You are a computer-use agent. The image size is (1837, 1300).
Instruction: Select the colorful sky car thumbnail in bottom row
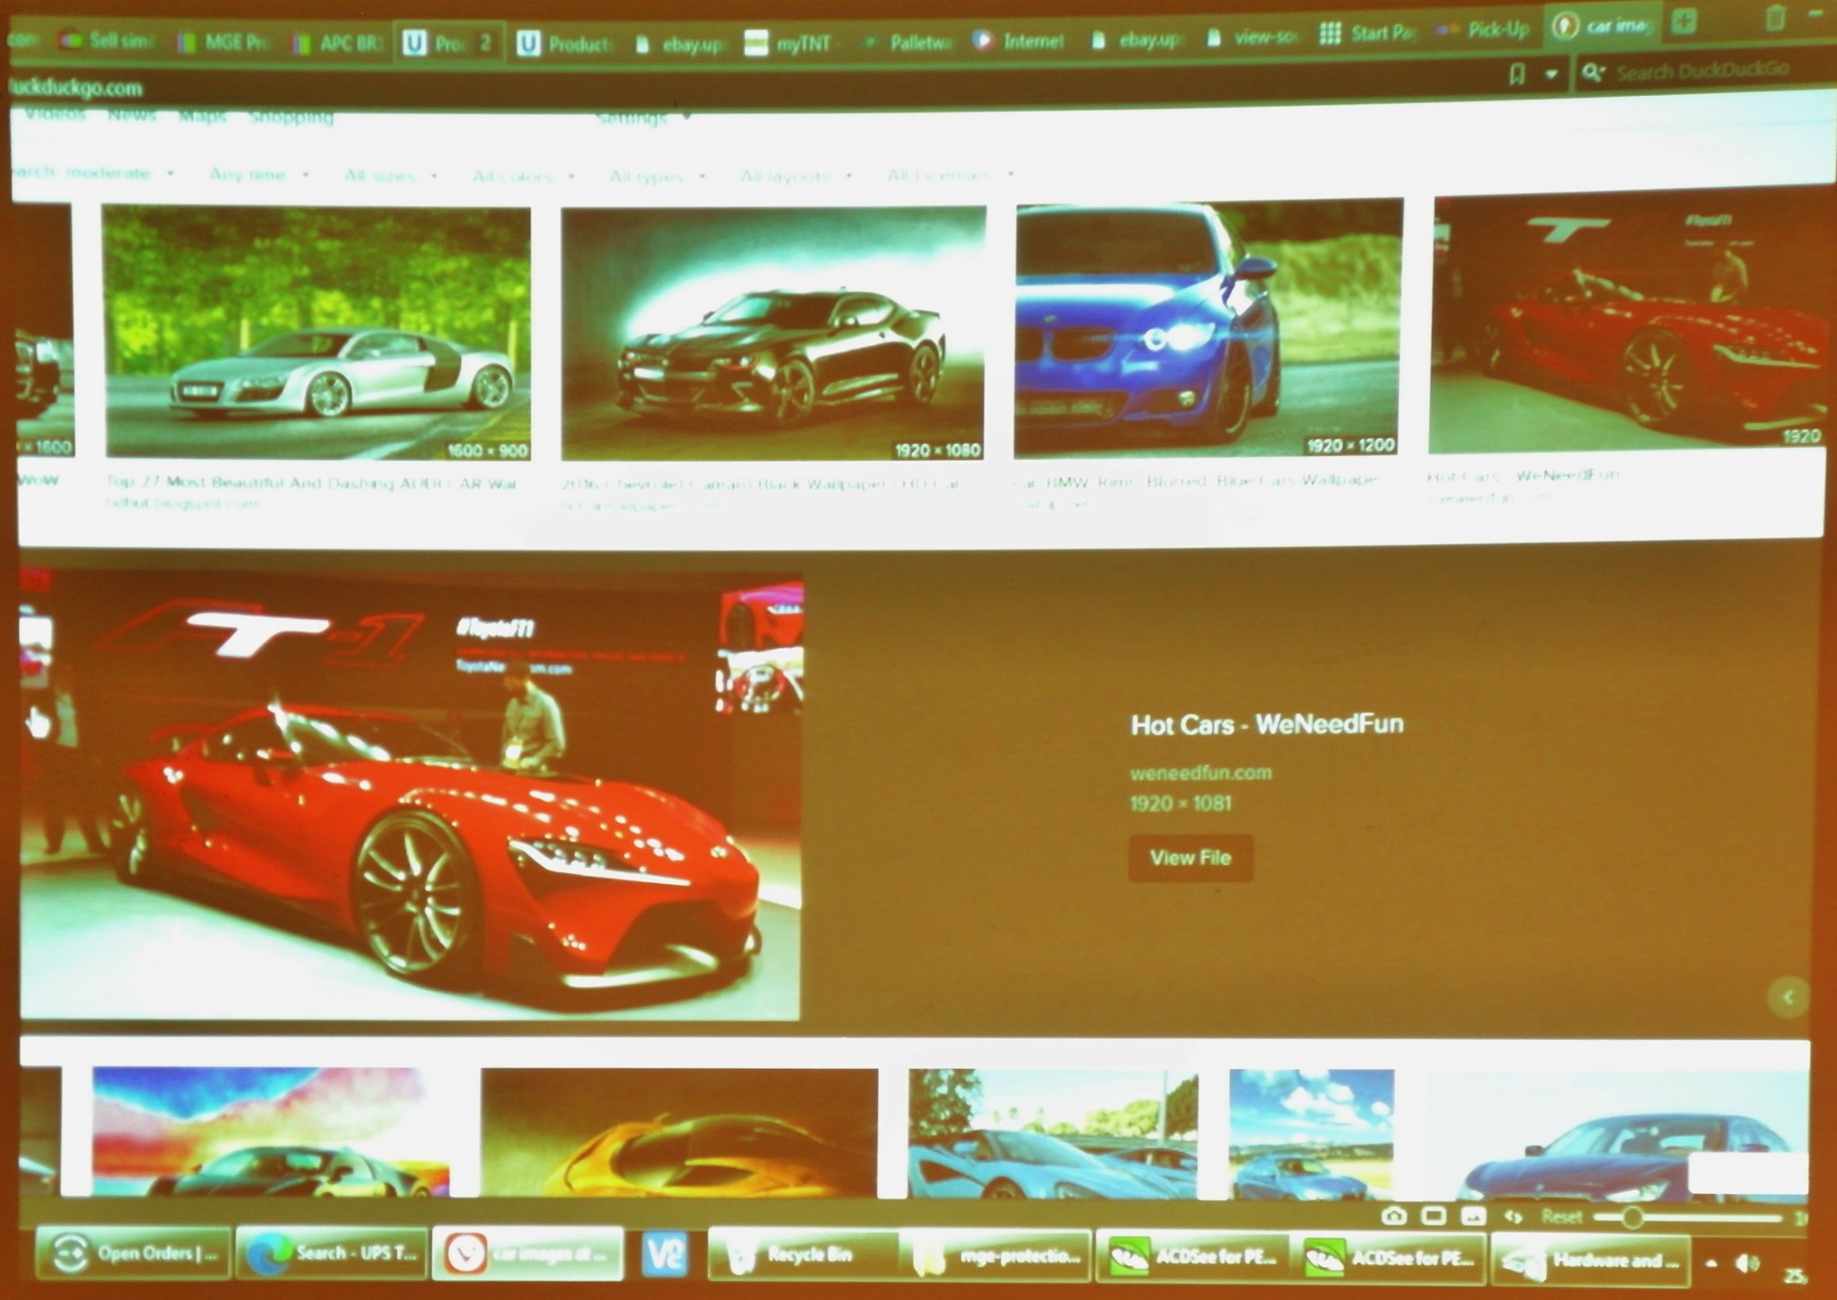click(271, 1131)
